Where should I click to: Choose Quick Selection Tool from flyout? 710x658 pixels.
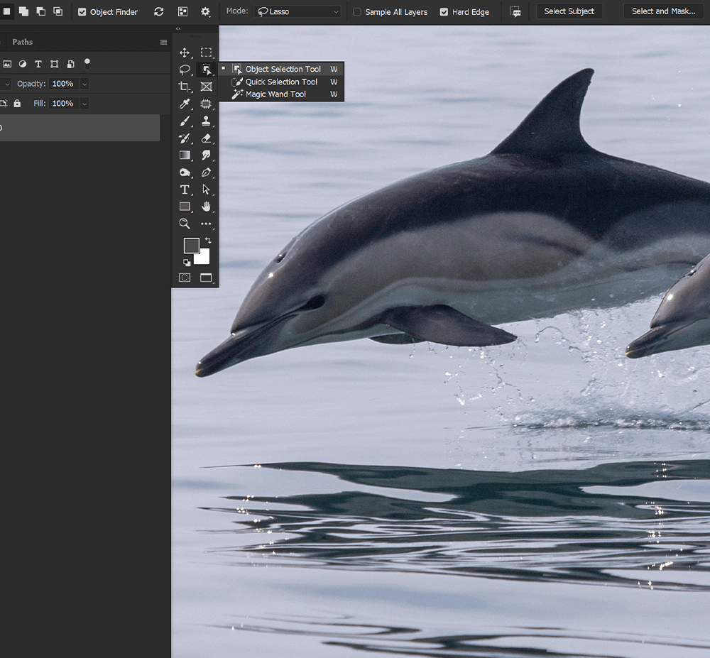click(x=281, y=82)
